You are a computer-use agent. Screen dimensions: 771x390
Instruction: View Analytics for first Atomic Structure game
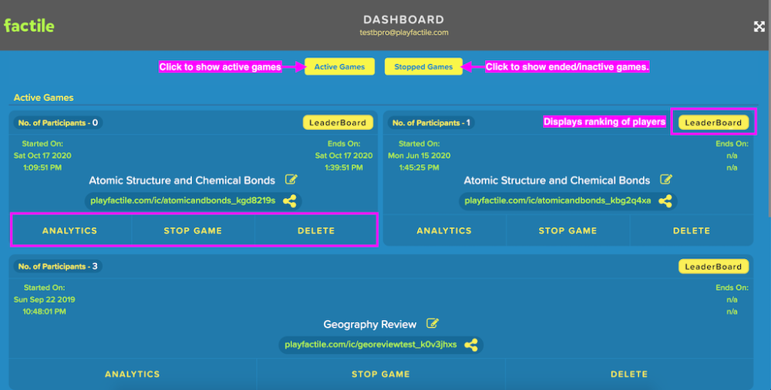coord(70,230)
